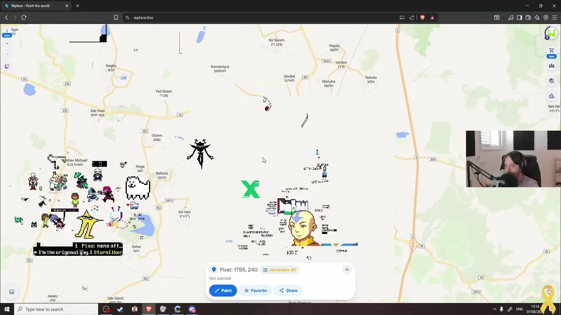The width and height of the screenshot is (561, 315).
Task: Open the user profile avatar with level 7
Action: point(551,33)
